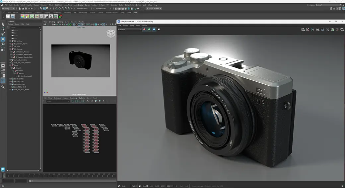
Task: Click the red-green cubes shelf icon
Action: (60, 17)
